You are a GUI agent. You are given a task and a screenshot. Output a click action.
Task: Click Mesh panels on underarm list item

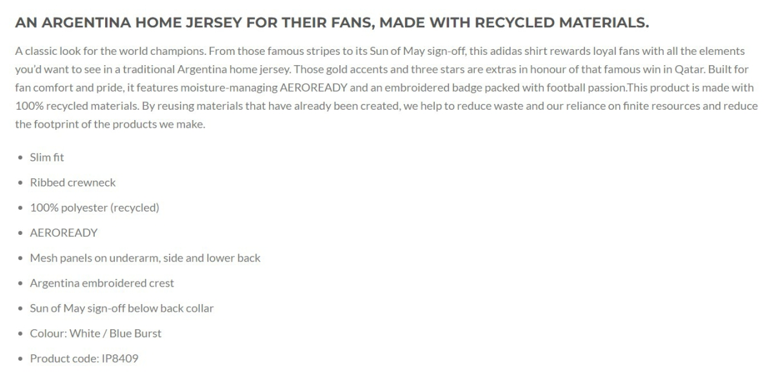[145, 258]
